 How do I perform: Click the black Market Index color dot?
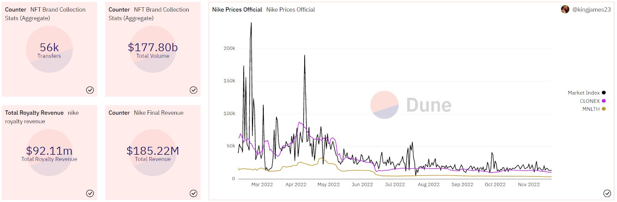[x=604, y=93]
